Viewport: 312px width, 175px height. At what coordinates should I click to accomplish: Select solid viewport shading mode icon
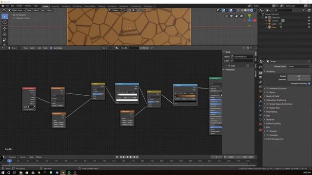pyautogui.click(x=245, y=10)
